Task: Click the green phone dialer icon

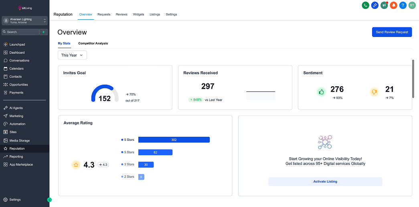Action: point(366,5)
